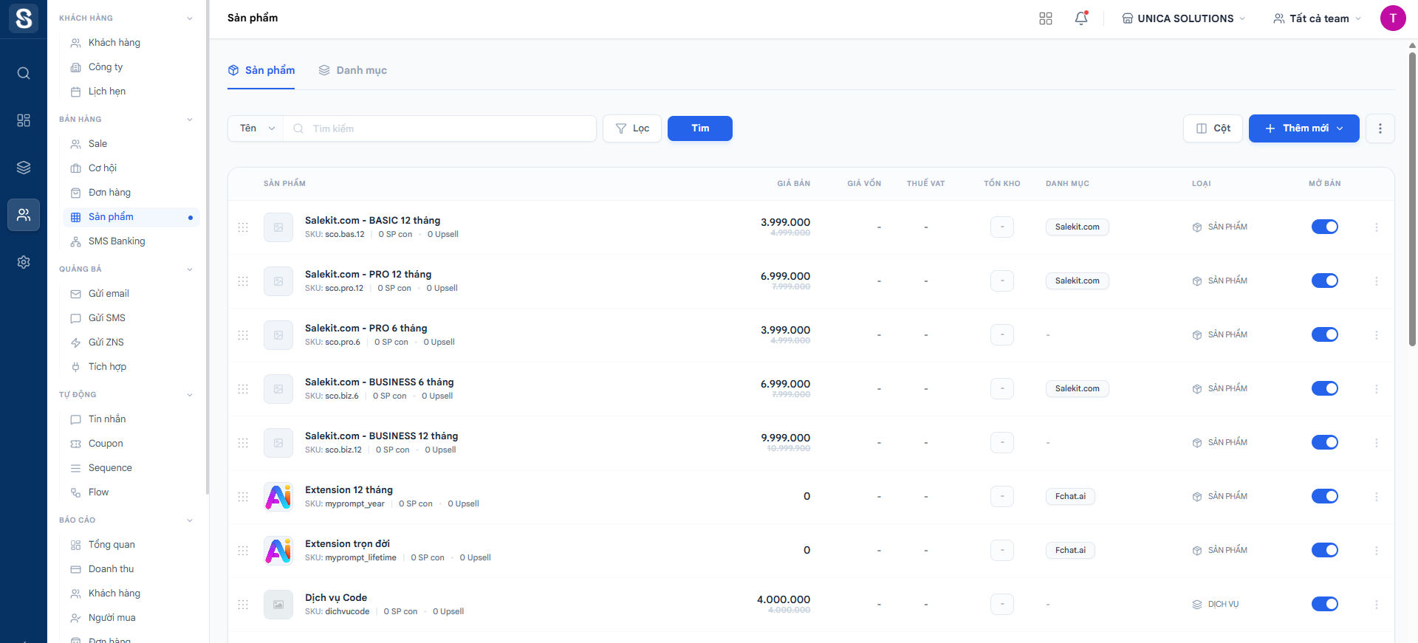Collapse the TỰ ĐỘNG sidebar section
1418x643 pixels.
coord(190,395)
